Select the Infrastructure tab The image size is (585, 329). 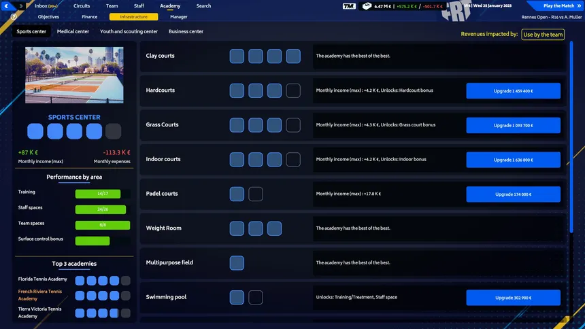133,17
